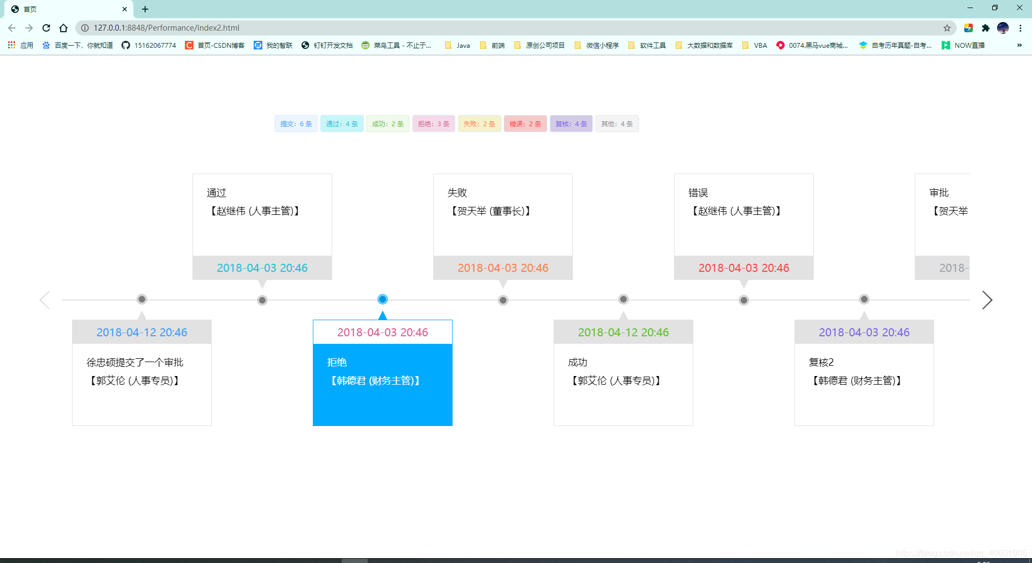
Task: Open the CSDN博客 bookmark icon
Action: (189, 45)
